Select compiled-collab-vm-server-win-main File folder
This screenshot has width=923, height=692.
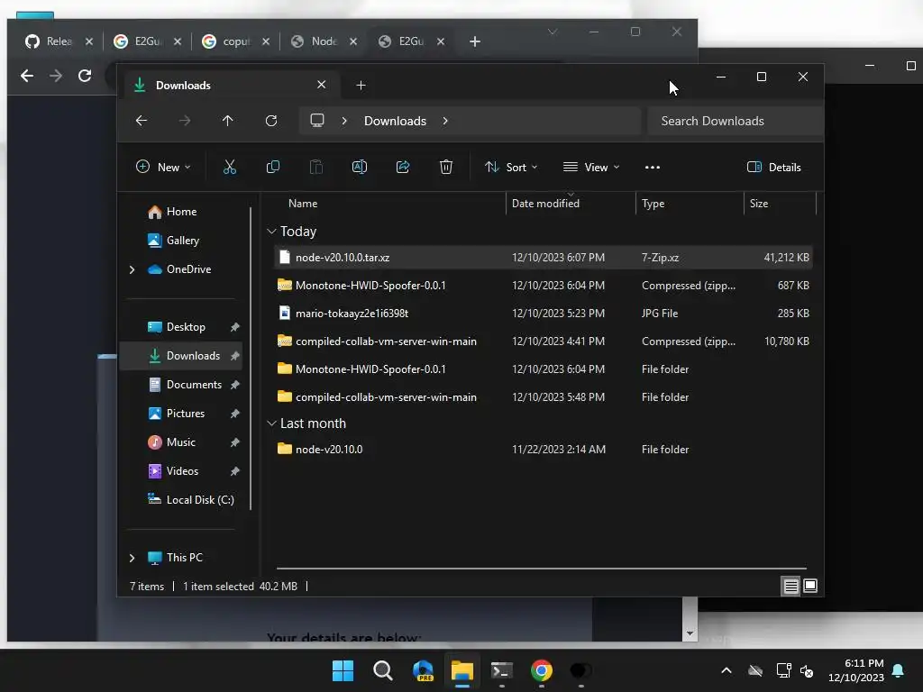(x=544, y=397)
